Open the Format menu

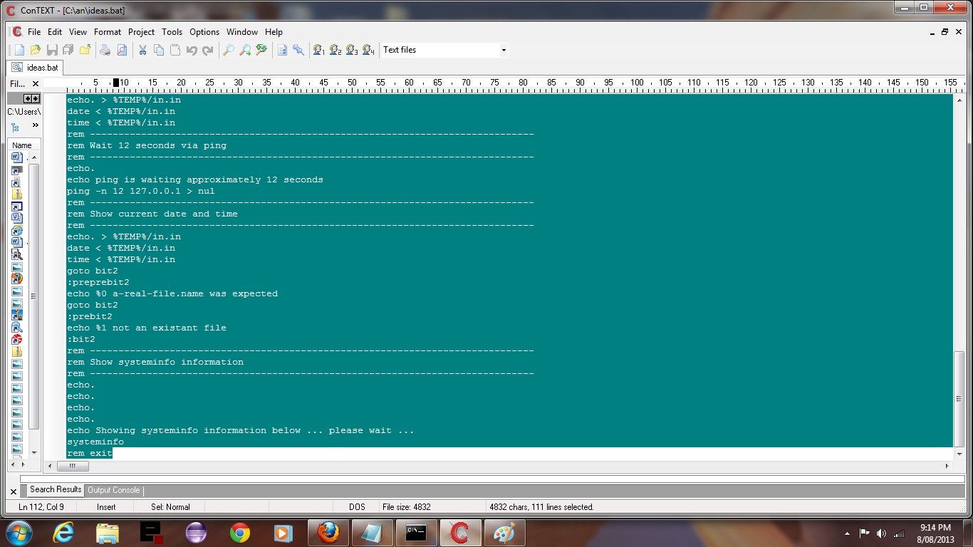108,32
